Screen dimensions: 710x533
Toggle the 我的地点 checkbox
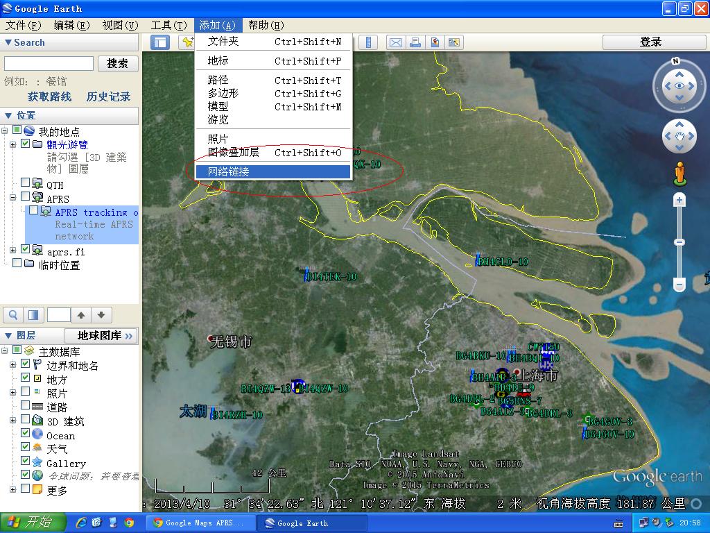tap(17, 130)
